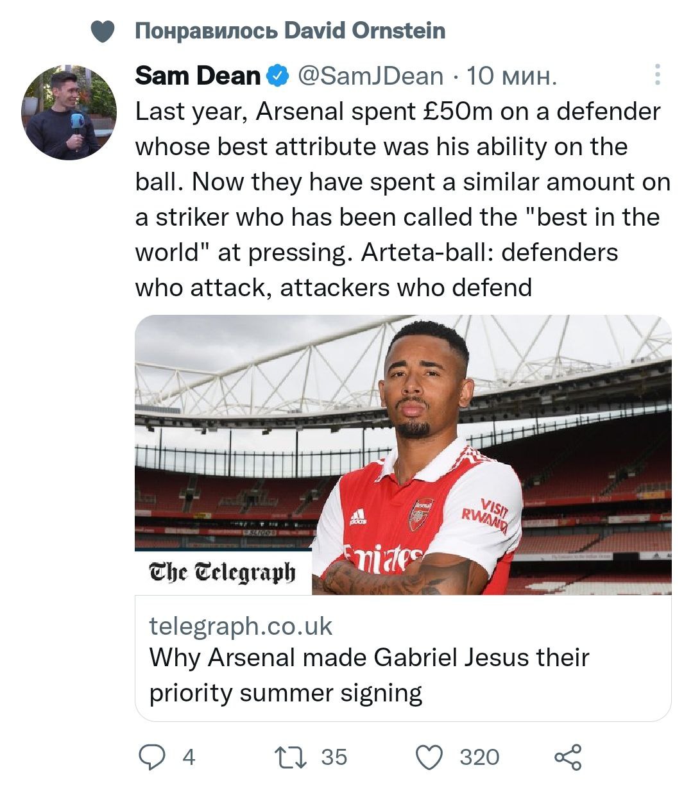Open the share icon for this tweet
693x788 pixels.
pos(568,757)
